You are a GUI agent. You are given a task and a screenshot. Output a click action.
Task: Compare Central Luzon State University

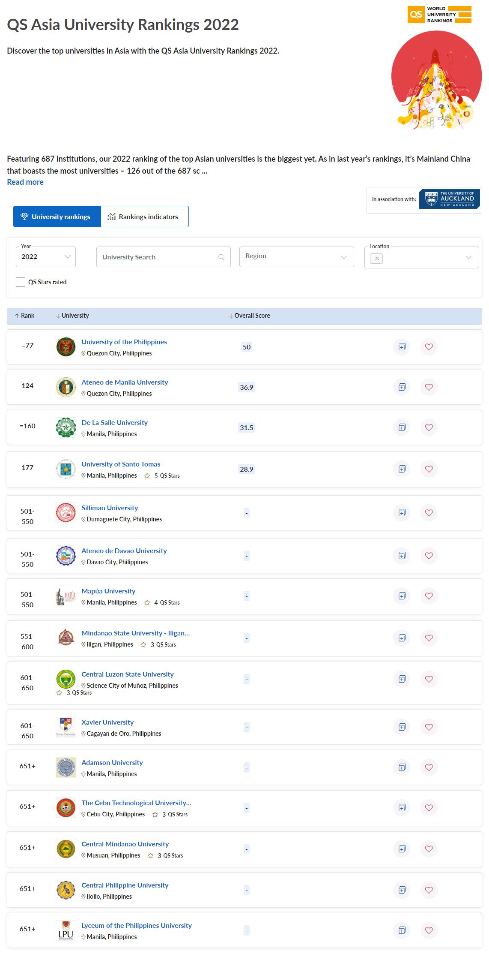402,679
